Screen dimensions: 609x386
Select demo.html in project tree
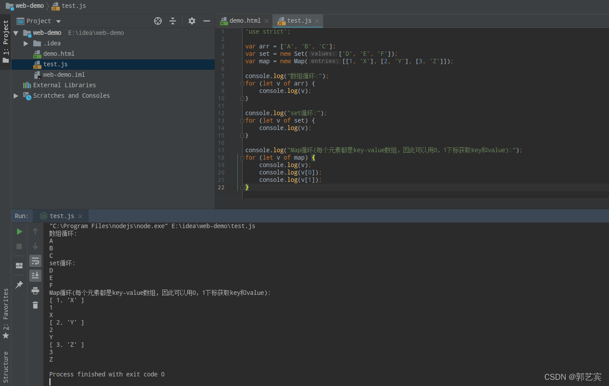click(59, 54)
